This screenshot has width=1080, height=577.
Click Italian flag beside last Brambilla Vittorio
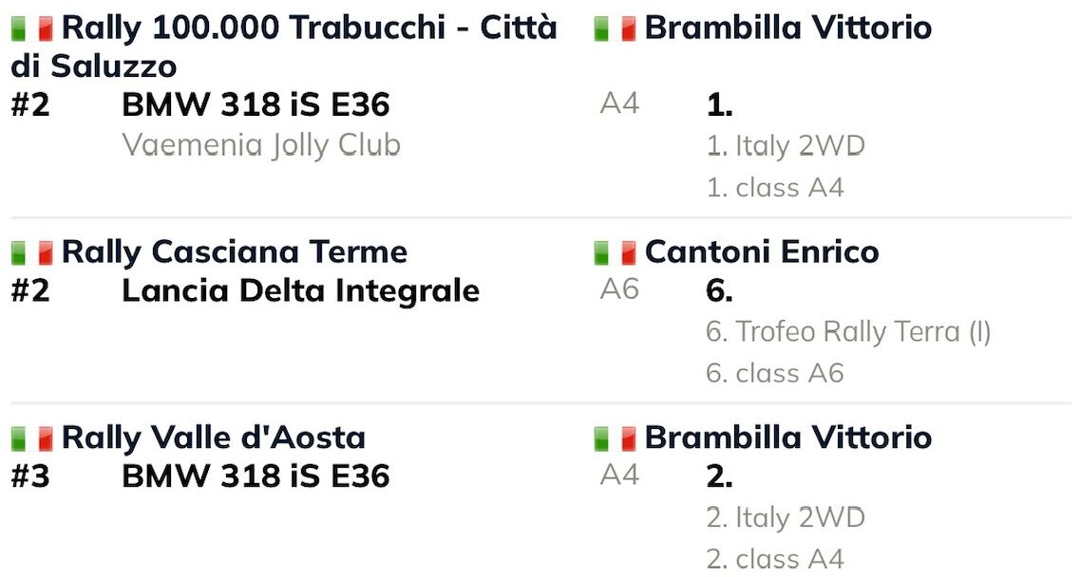[x=616, y=438]
